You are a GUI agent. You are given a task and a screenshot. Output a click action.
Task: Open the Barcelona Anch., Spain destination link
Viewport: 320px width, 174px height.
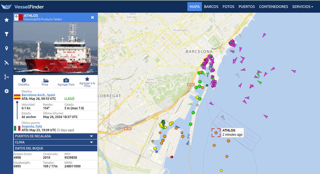point(38,95)
